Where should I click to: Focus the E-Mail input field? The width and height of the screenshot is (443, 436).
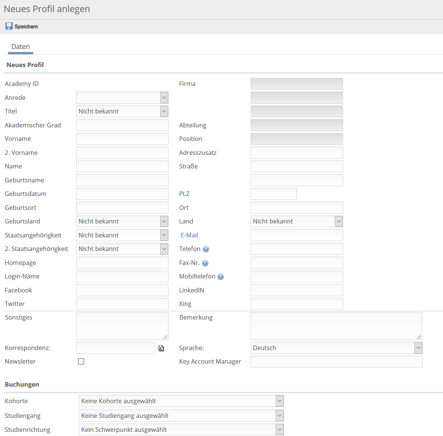[x=297, y=235]
